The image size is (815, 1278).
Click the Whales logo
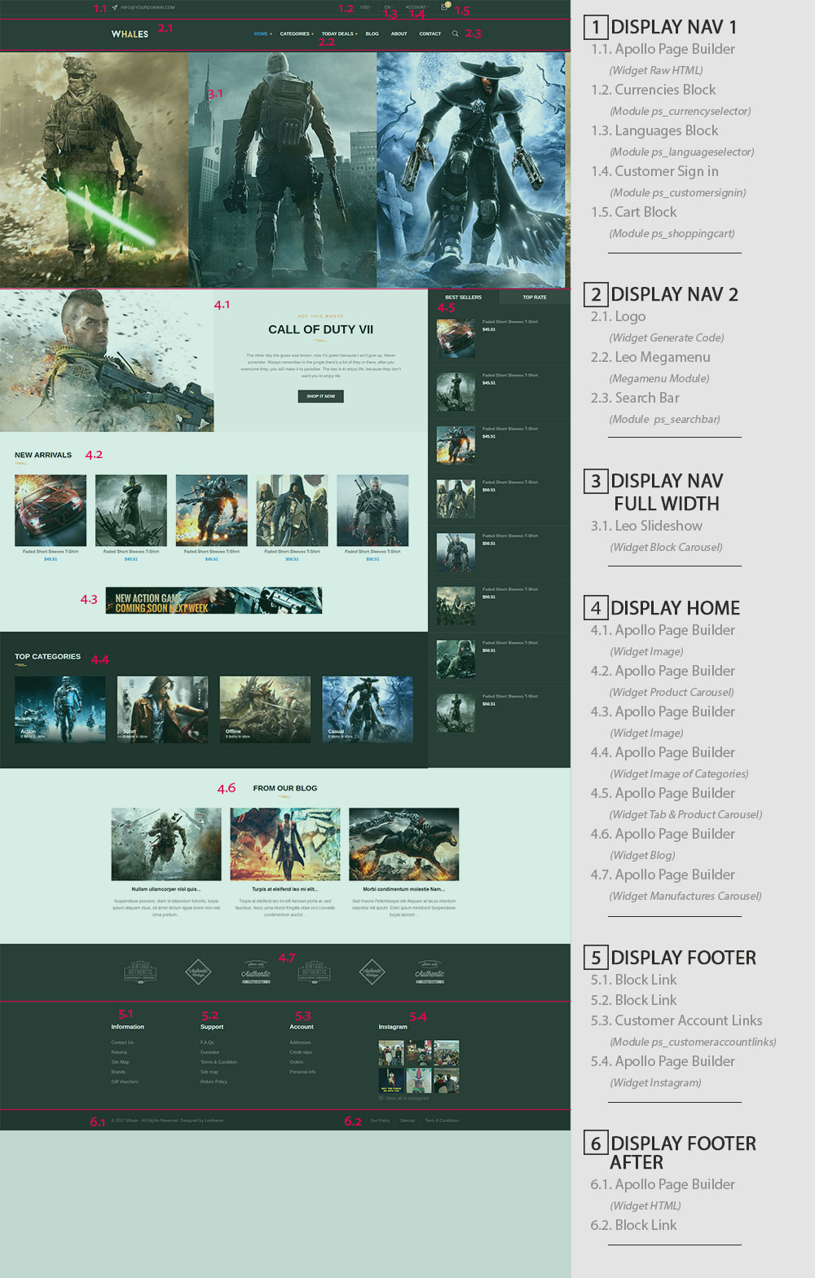130,33
